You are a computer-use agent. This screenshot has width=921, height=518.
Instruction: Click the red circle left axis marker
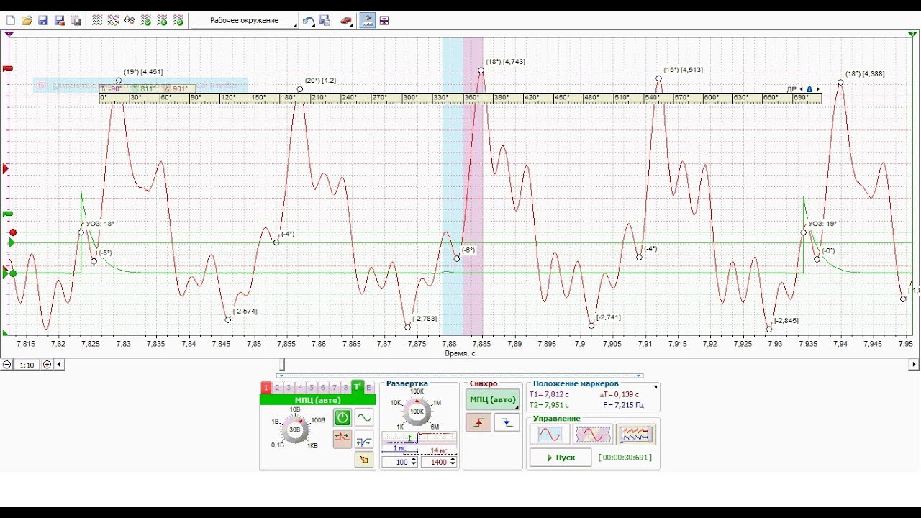[12, 233]
